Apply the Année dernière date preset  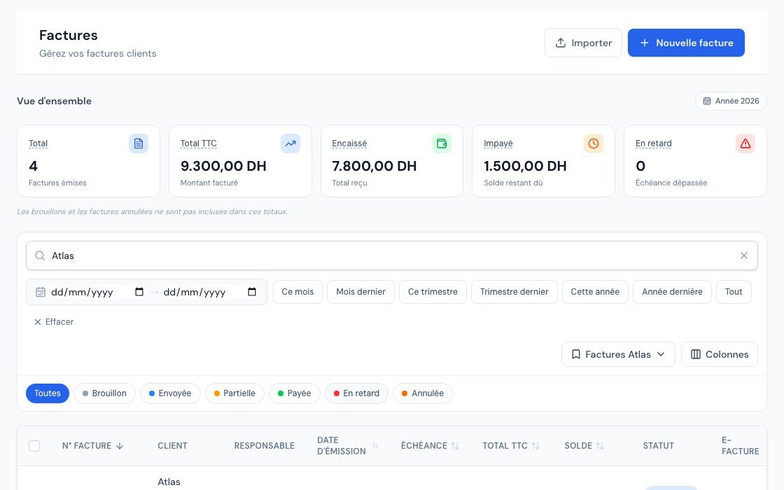[x=672, y=292]
